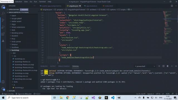Open the bootstrap.css file
Screen dimensions: 178x100
[20, 59]
